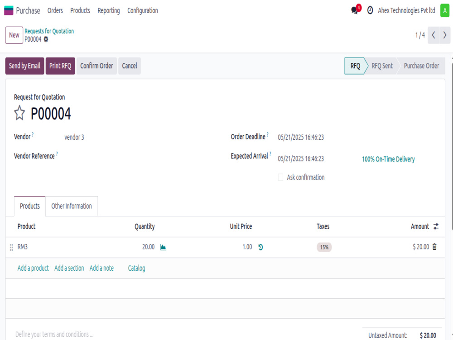Image resolution: width=453 pixels, height=340 pixels.
Task: Click Send by Email
Action: click(x=24, y=66)
